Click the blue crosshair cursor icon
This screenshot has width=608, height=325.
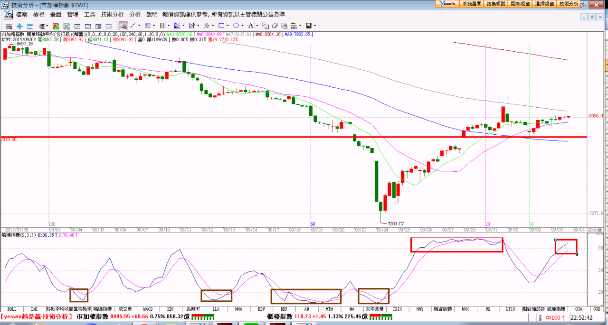pos(19,26)
